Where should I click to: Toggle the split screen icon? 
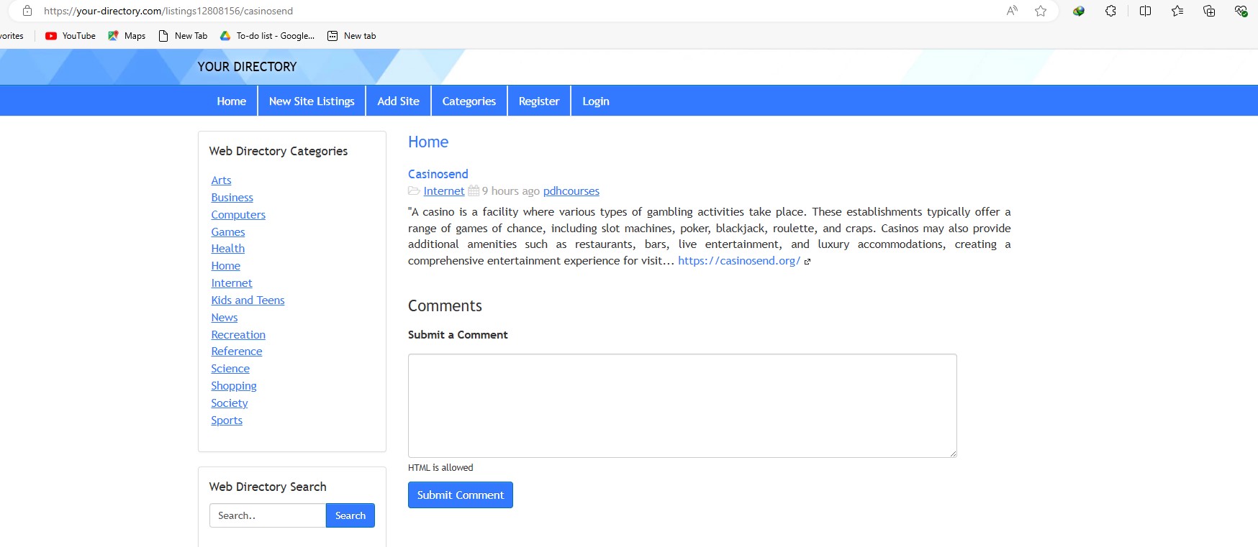click(x=1145, y=11)
